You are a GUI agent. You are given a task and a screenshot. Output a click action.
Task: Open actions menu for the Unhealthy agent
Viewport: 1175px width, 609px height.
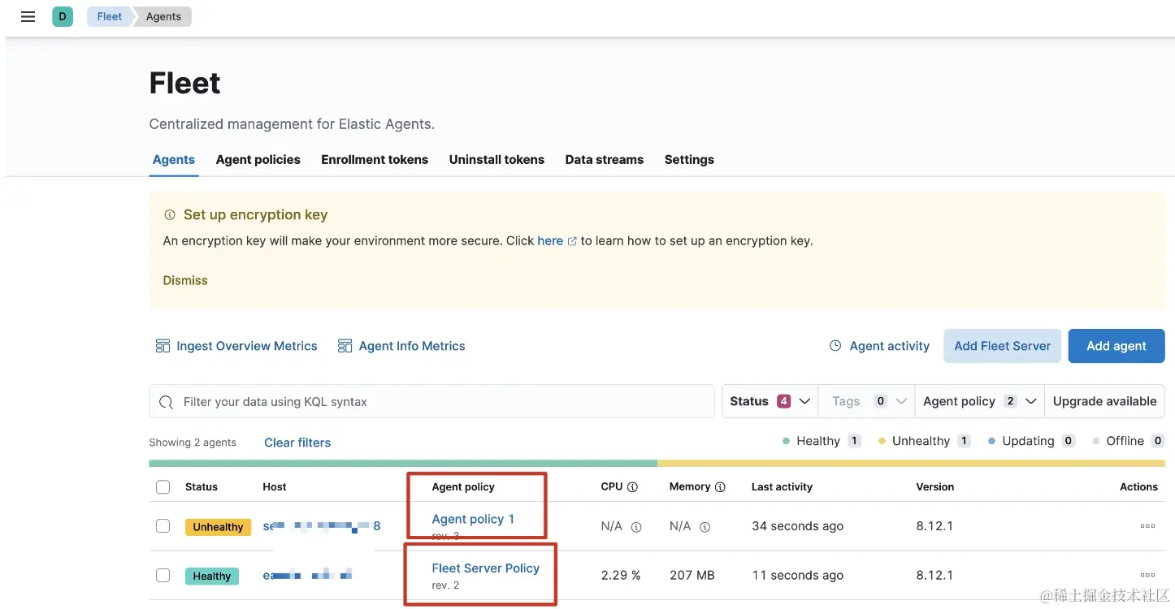[x=1147, y=526]
